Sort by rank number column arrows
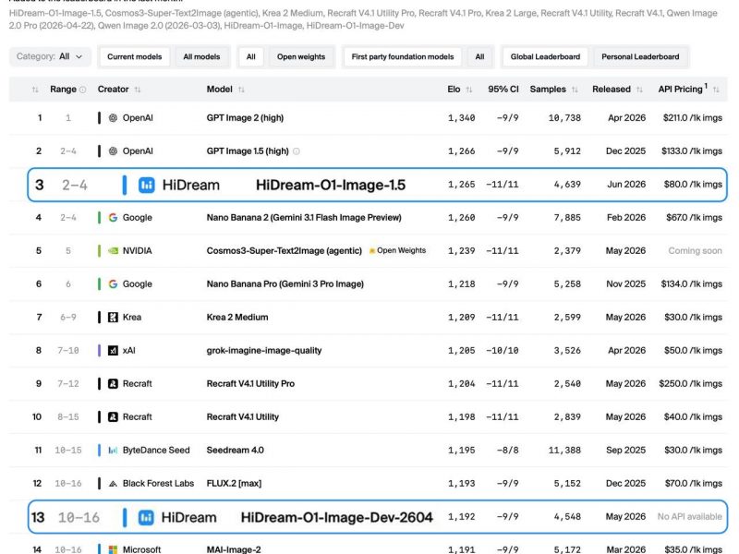Image resolution: width=739 pixels, height=554 pixels. [35, 90]
